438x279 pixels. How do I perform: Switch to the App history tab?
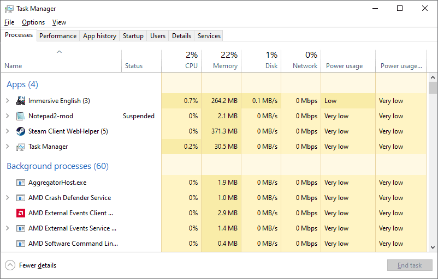tap(99, 36)
